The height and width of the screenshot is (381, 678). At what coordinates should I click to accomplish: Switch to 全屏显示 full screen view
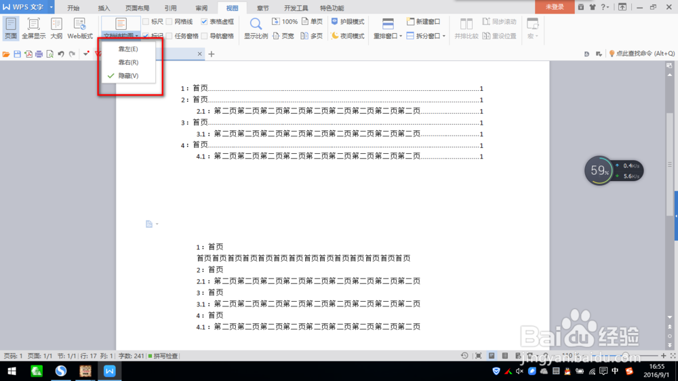pos(34,28)
